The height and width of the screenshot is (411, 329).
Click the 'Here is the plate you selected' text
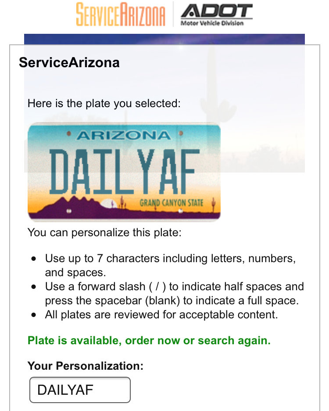pos(104,103)
